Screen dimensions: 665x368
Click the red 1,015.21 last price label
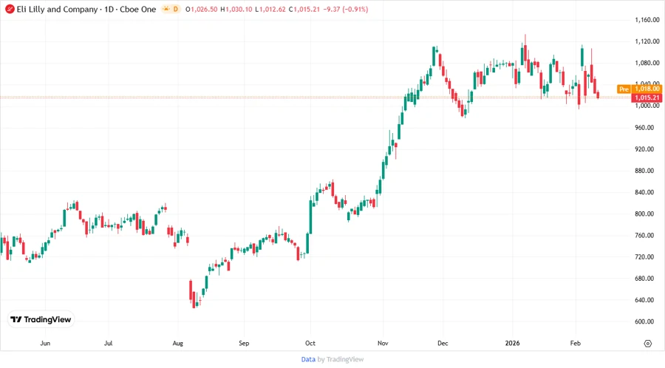647,98
